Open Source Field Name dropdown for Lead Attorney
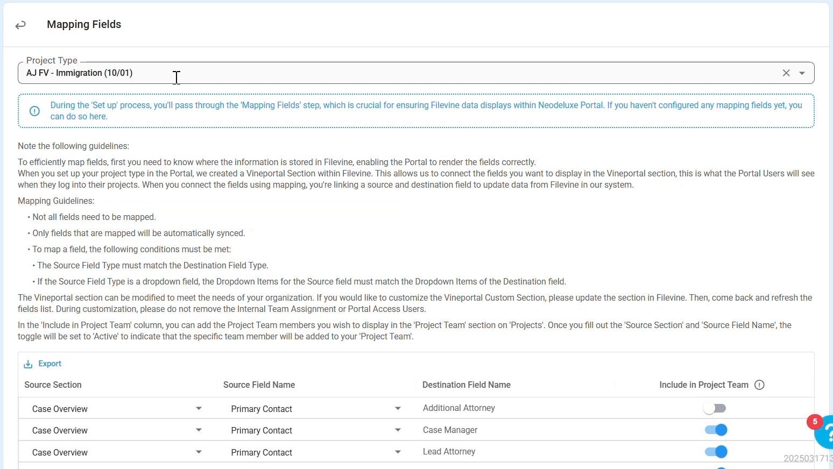The width and height of the screenshot is (833, 469). pyautogui.click(x=398, y=452)
